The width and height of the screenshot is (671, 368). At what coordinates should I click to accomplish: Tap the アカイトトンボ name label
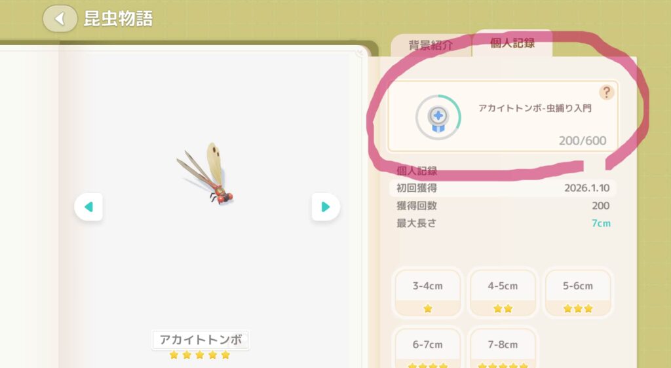click(201, 340)
